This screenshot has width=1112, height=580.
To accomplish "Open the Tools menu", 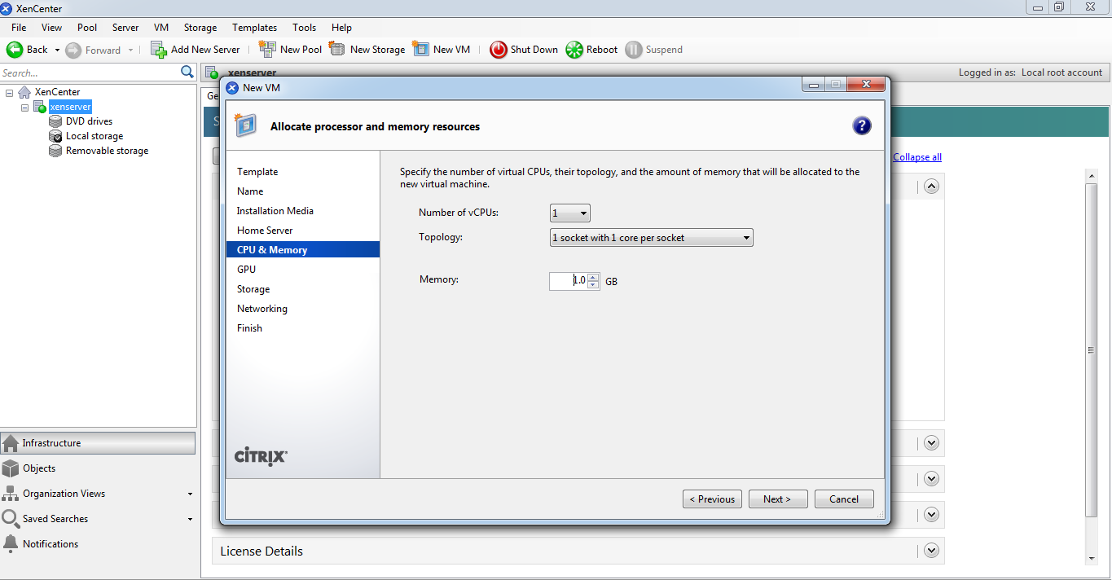I will (305, 28).
